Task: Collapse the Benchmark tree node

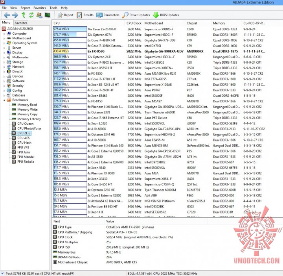Action: (4, 100)
